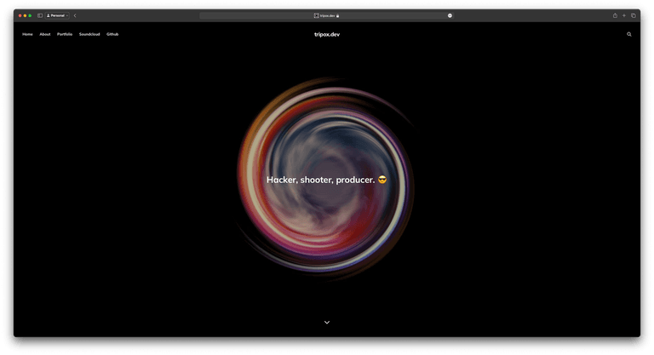
Task: Click the tripox.dev site title
Action: click(x=327, y=34)
